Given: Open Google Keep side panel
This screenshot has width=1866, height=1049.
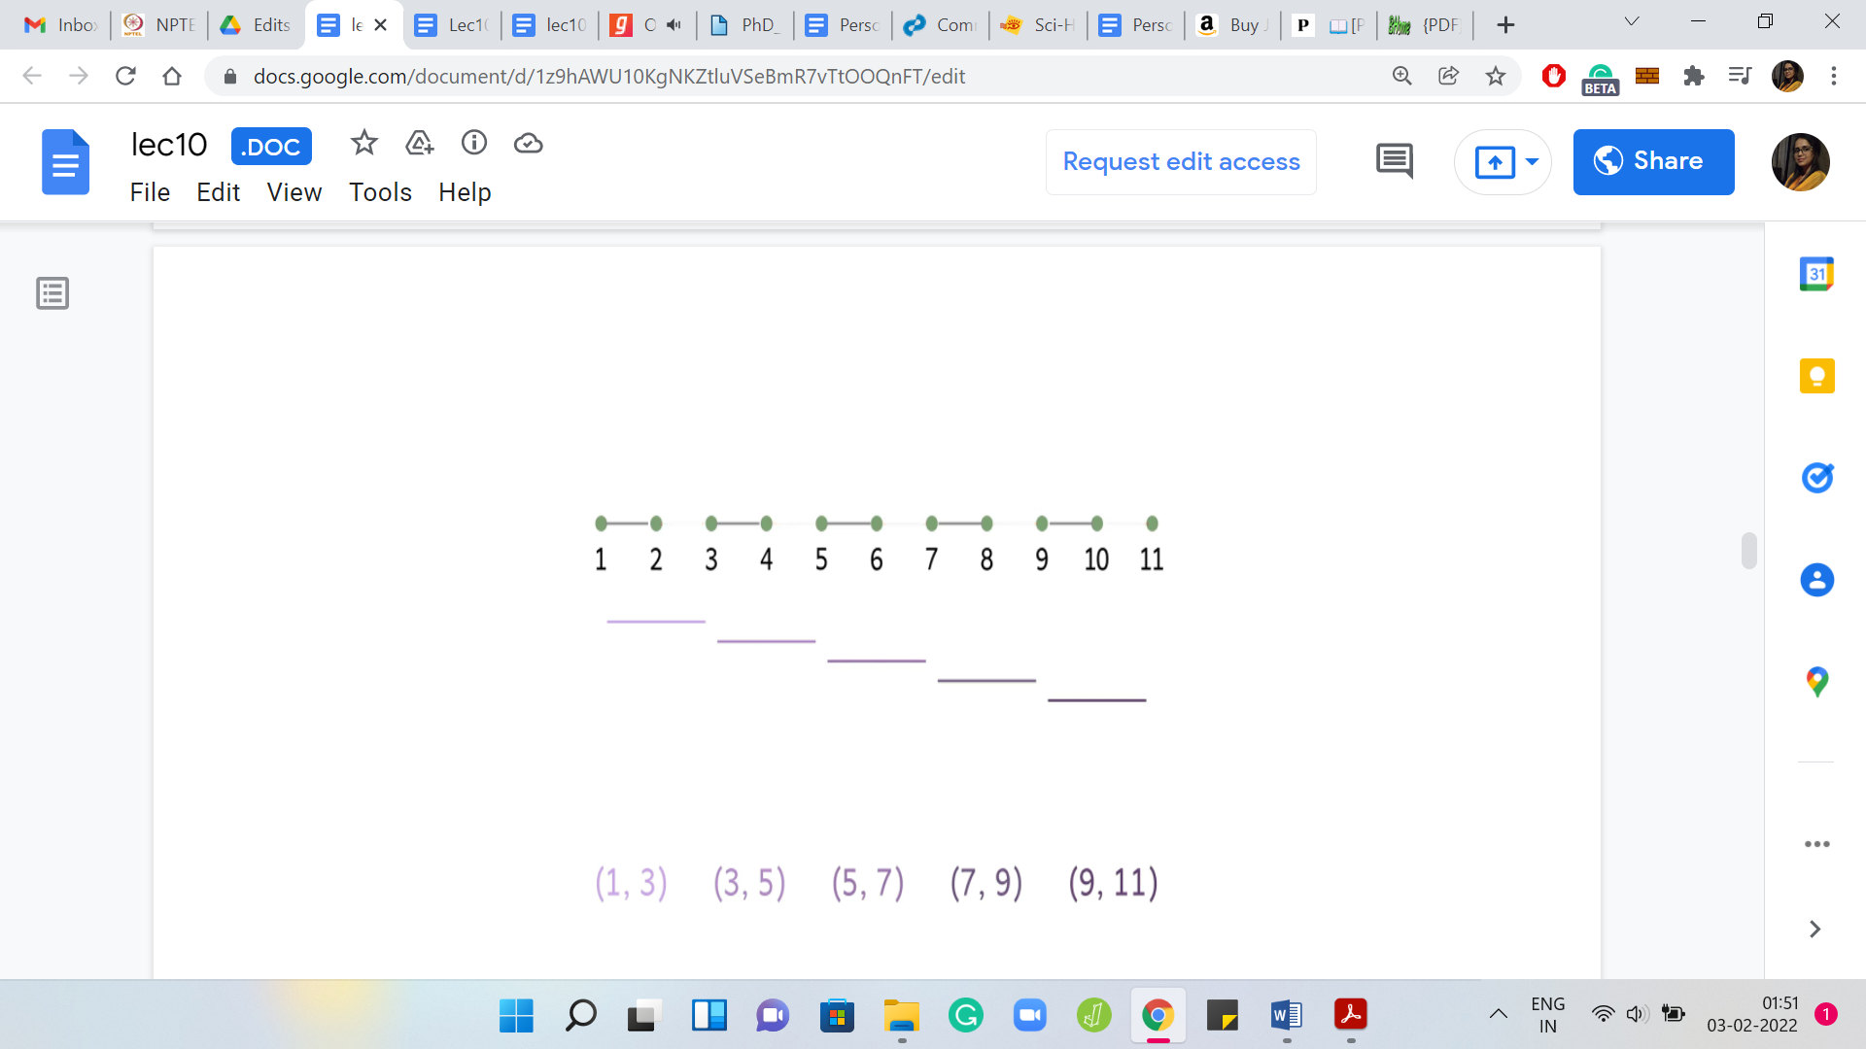Looking at the screenshot, I should 1816,376.
